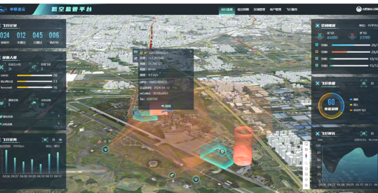Switch flight task chart to 年 (year)
The image size is (378, 193).
pos(60,139)
